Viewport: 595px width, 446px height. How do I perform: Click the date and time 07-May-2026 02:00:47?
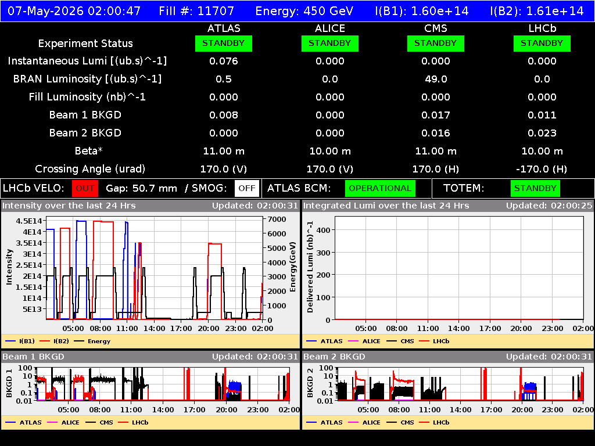[74, 11]
